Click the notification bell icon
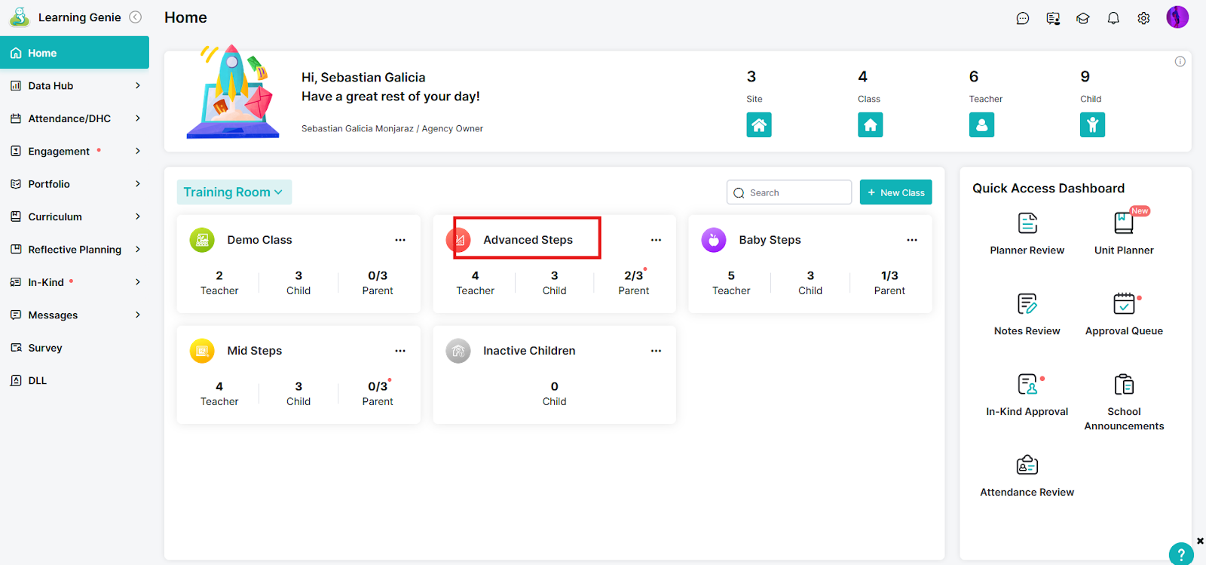This screenshot has width=1206, height=565. point(1113,18)
